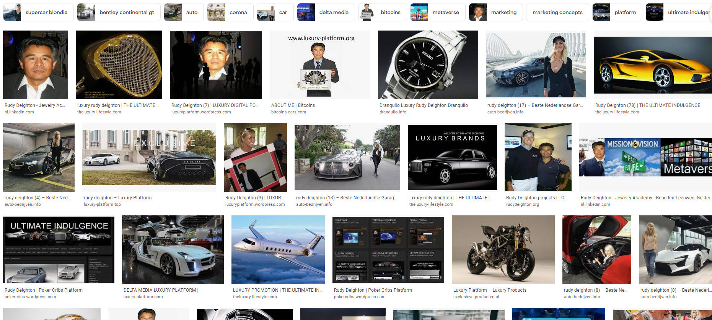
Task: Open 'DELTA MEDIA LUXURY PLATFORM' result title
Action: tap(161, 290)
